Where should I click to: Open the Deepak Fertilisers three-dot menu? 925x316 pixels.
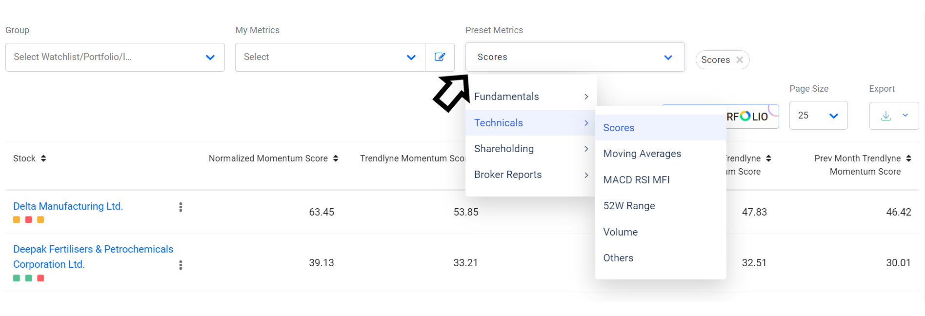[x=181, y=265]
